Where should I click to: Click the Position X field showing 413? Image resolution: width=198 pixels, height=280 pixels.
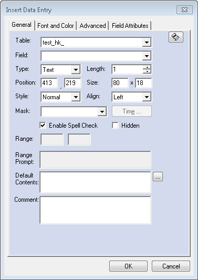[49, 83]
